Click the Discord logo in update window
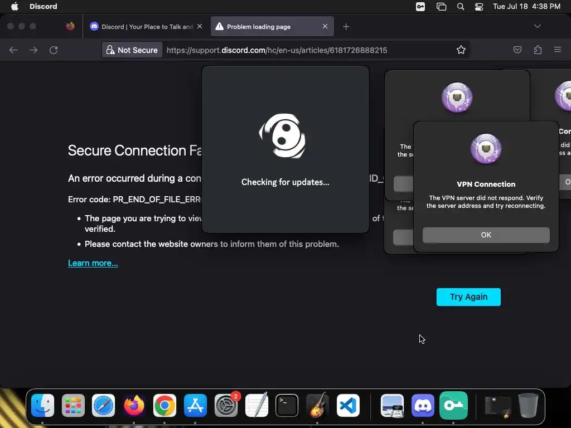 pos(283,136)
